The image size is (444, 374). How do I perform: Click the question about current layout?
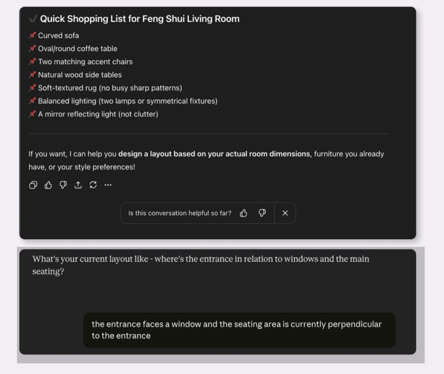point(201,265)
